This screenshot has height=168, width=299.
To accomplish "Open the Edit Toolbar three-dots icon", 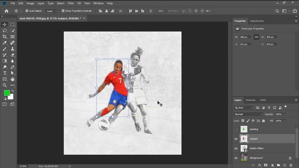I will (x=13, y=85).
